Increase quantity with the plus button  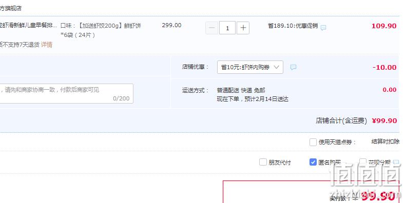pos(243,28)
